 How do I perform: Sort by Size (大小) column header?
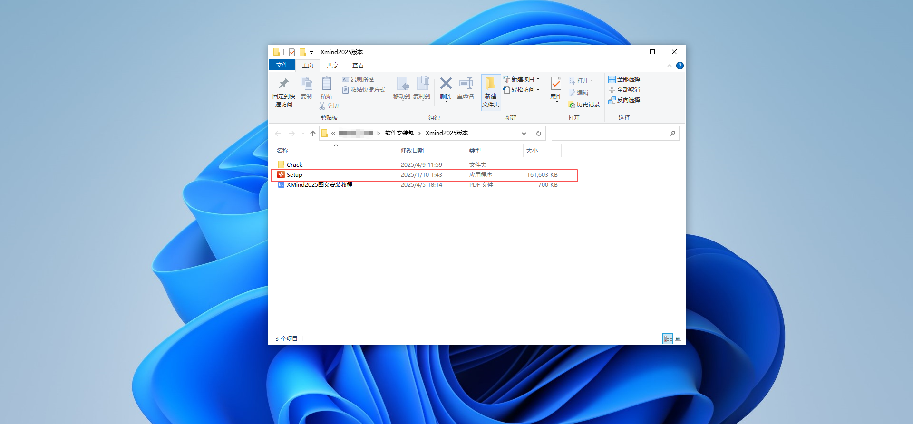pos(532,151)
